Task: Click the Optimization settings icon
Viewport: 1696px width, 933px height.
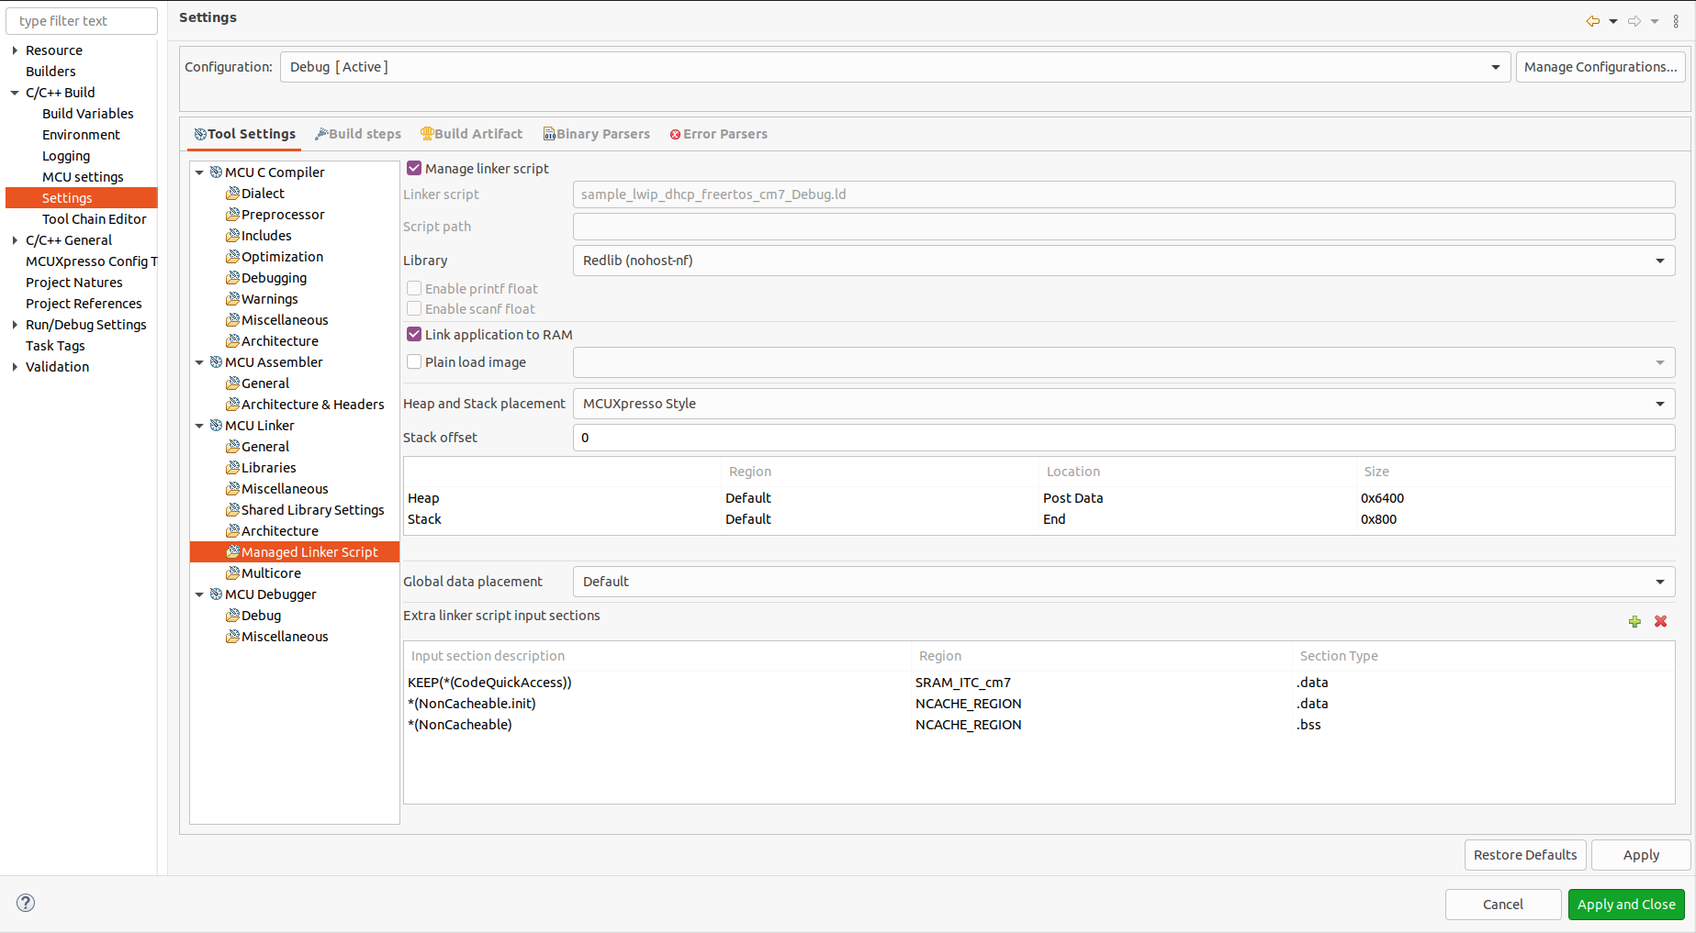Action: click(x=233, y=257)
